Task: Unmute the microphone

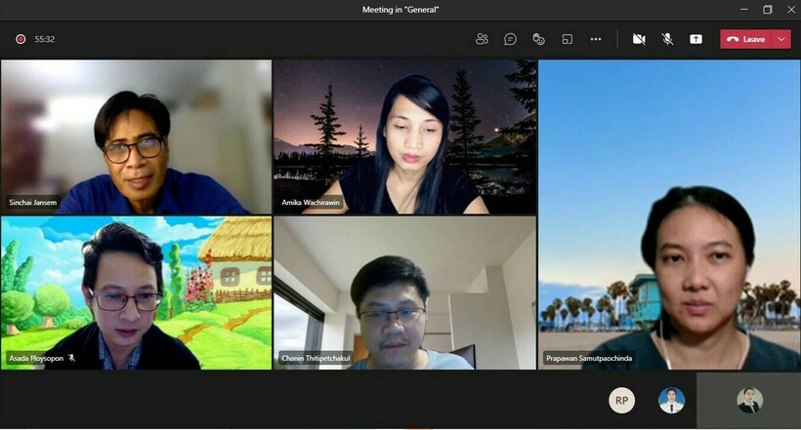Action: click(x=667, y=39)
